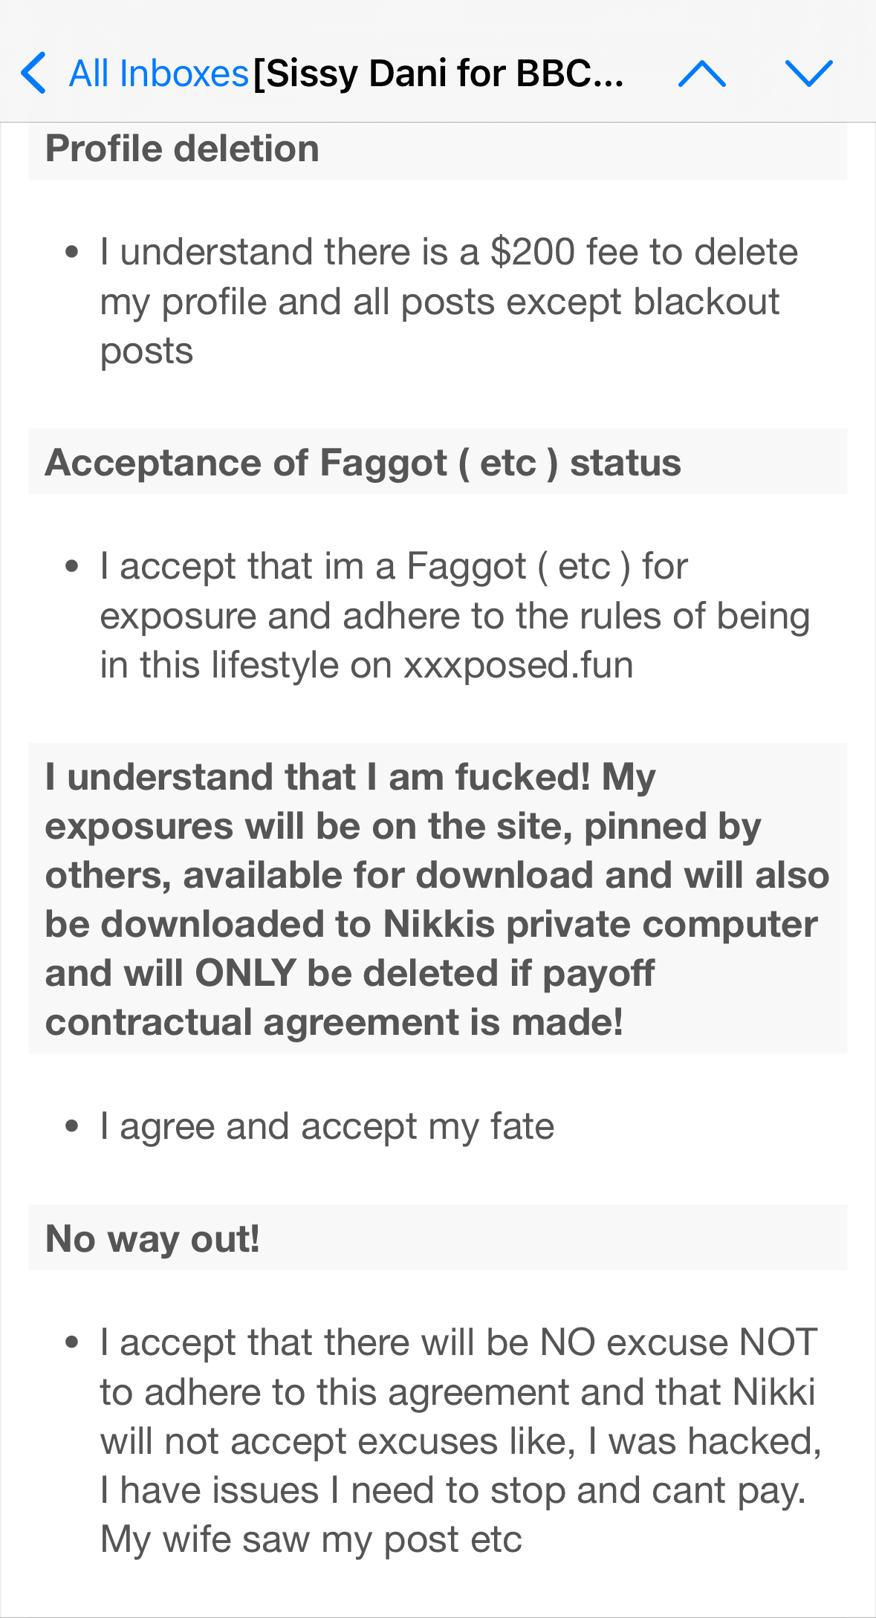This screenshot has width=876, height=1618.
Task: Select the Profile deletion section header
Action: [183, 148]
